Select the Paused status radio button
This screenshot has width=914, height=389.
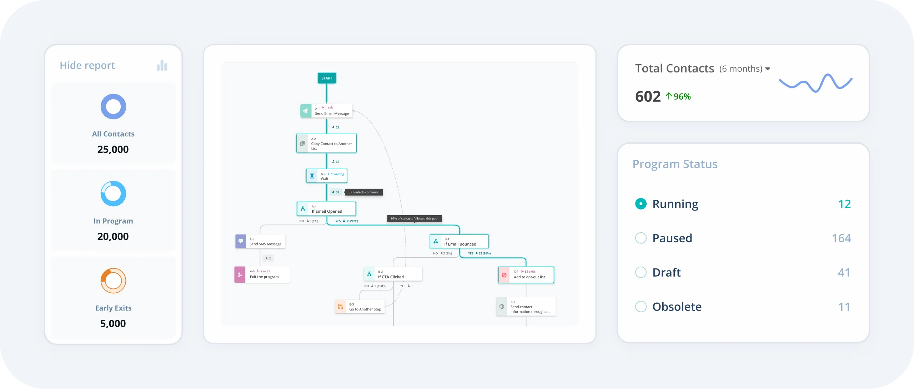pyautogui.click(x=641, y=238)
